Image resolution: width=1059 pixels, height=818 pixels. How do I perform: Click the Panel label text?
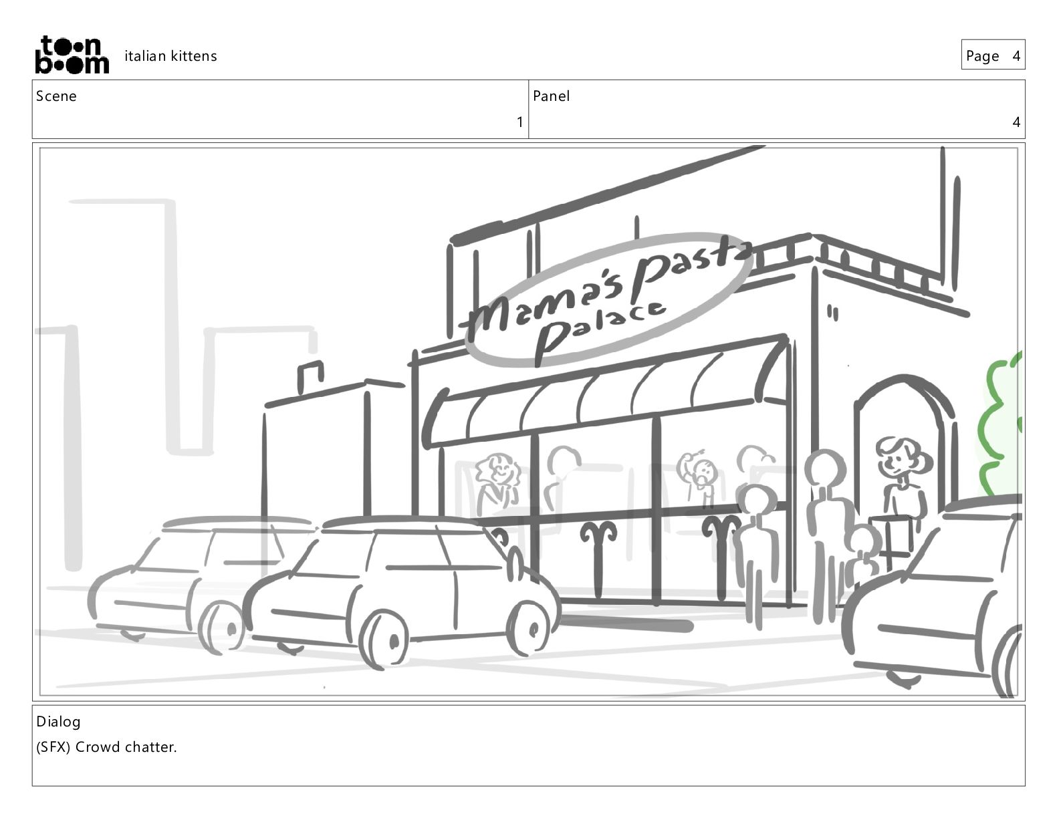tap(552, 96)
